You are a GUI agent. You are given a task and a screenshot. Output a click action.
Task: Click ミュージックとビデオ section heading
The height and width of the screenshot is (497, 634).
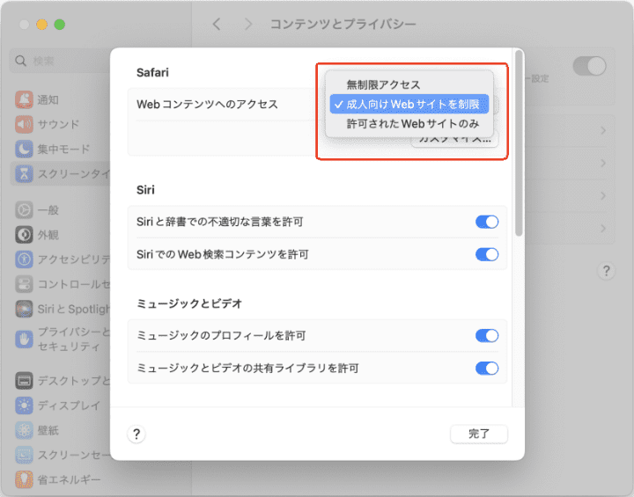point(189,303)
